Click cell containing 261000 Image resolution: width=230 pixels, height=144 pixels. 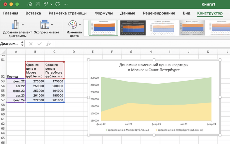tap(35, 95)
